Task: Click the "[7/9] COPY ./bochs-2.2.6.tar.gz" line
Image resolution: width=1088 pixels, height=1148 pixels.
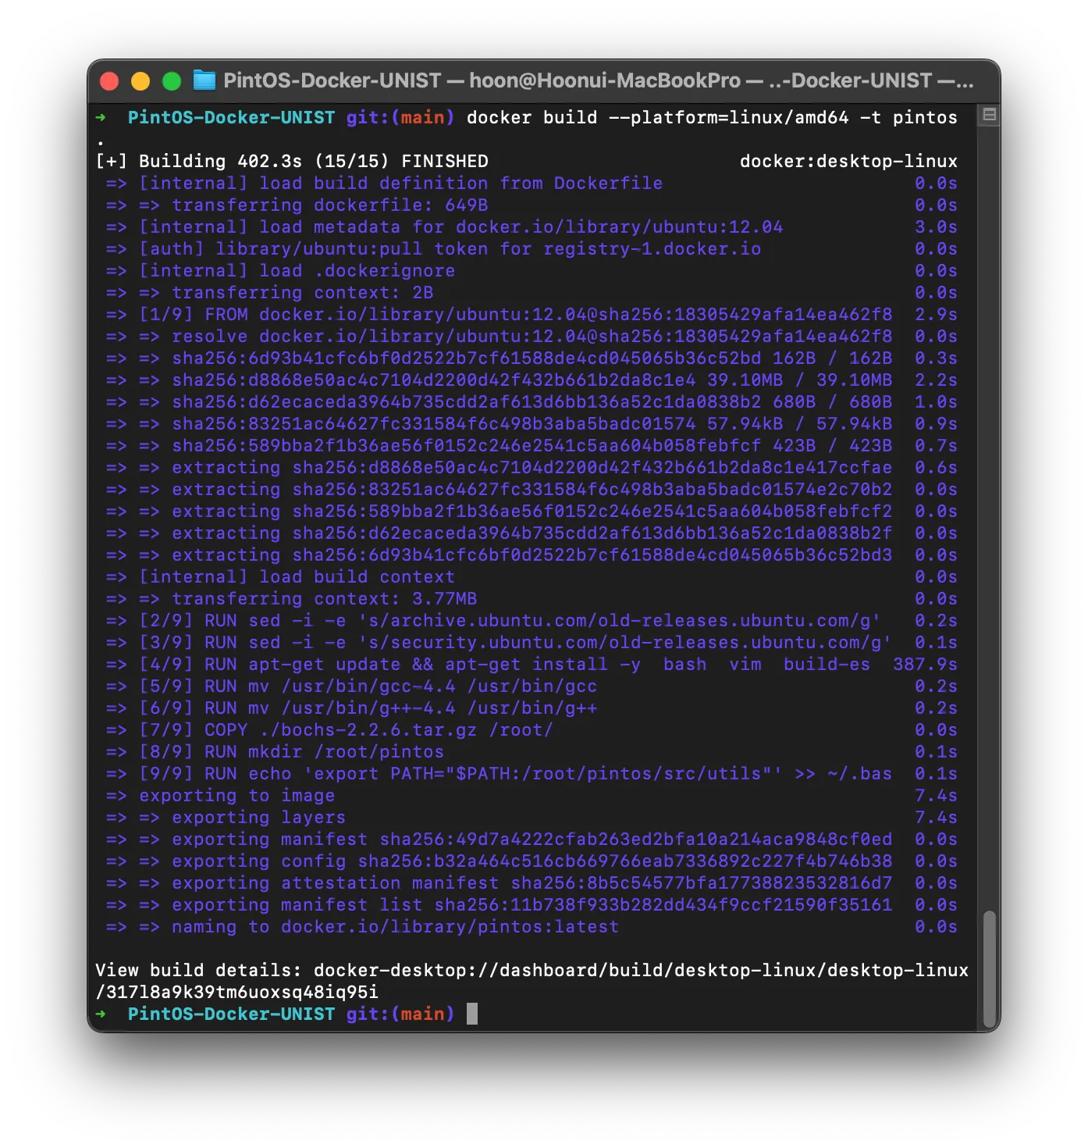Action: [x=346, y=730]
